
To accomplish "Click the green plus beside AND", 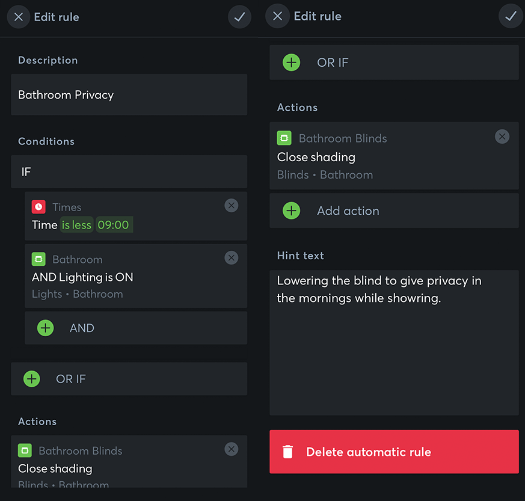I will click(45, 328).
